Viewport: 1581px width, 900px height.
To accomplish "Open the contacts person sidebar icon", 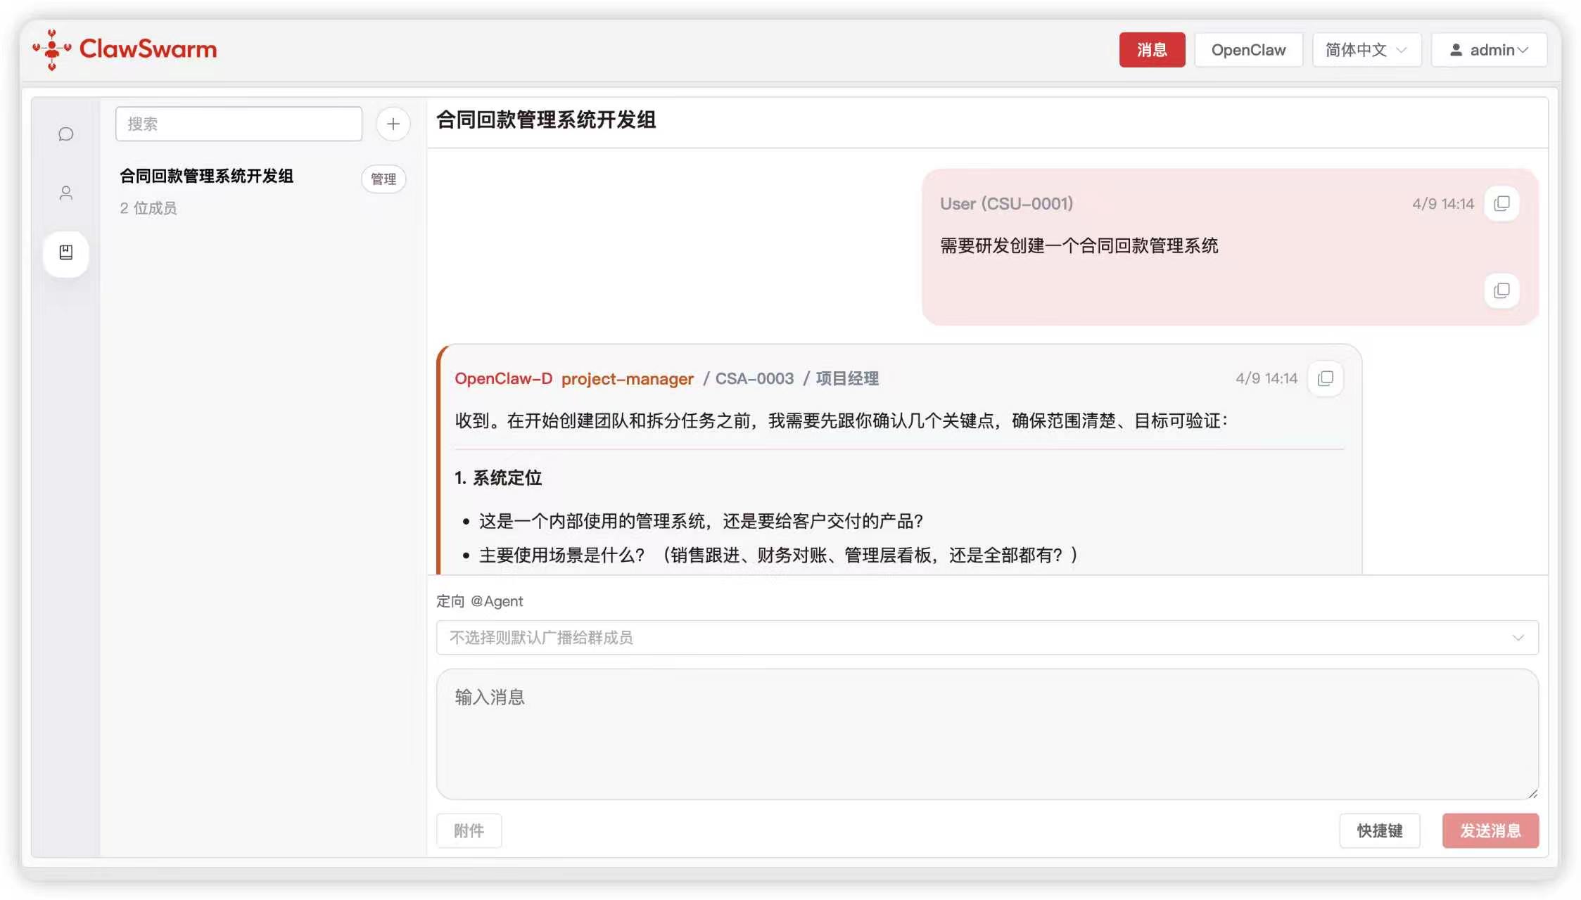I will point(66,193).
